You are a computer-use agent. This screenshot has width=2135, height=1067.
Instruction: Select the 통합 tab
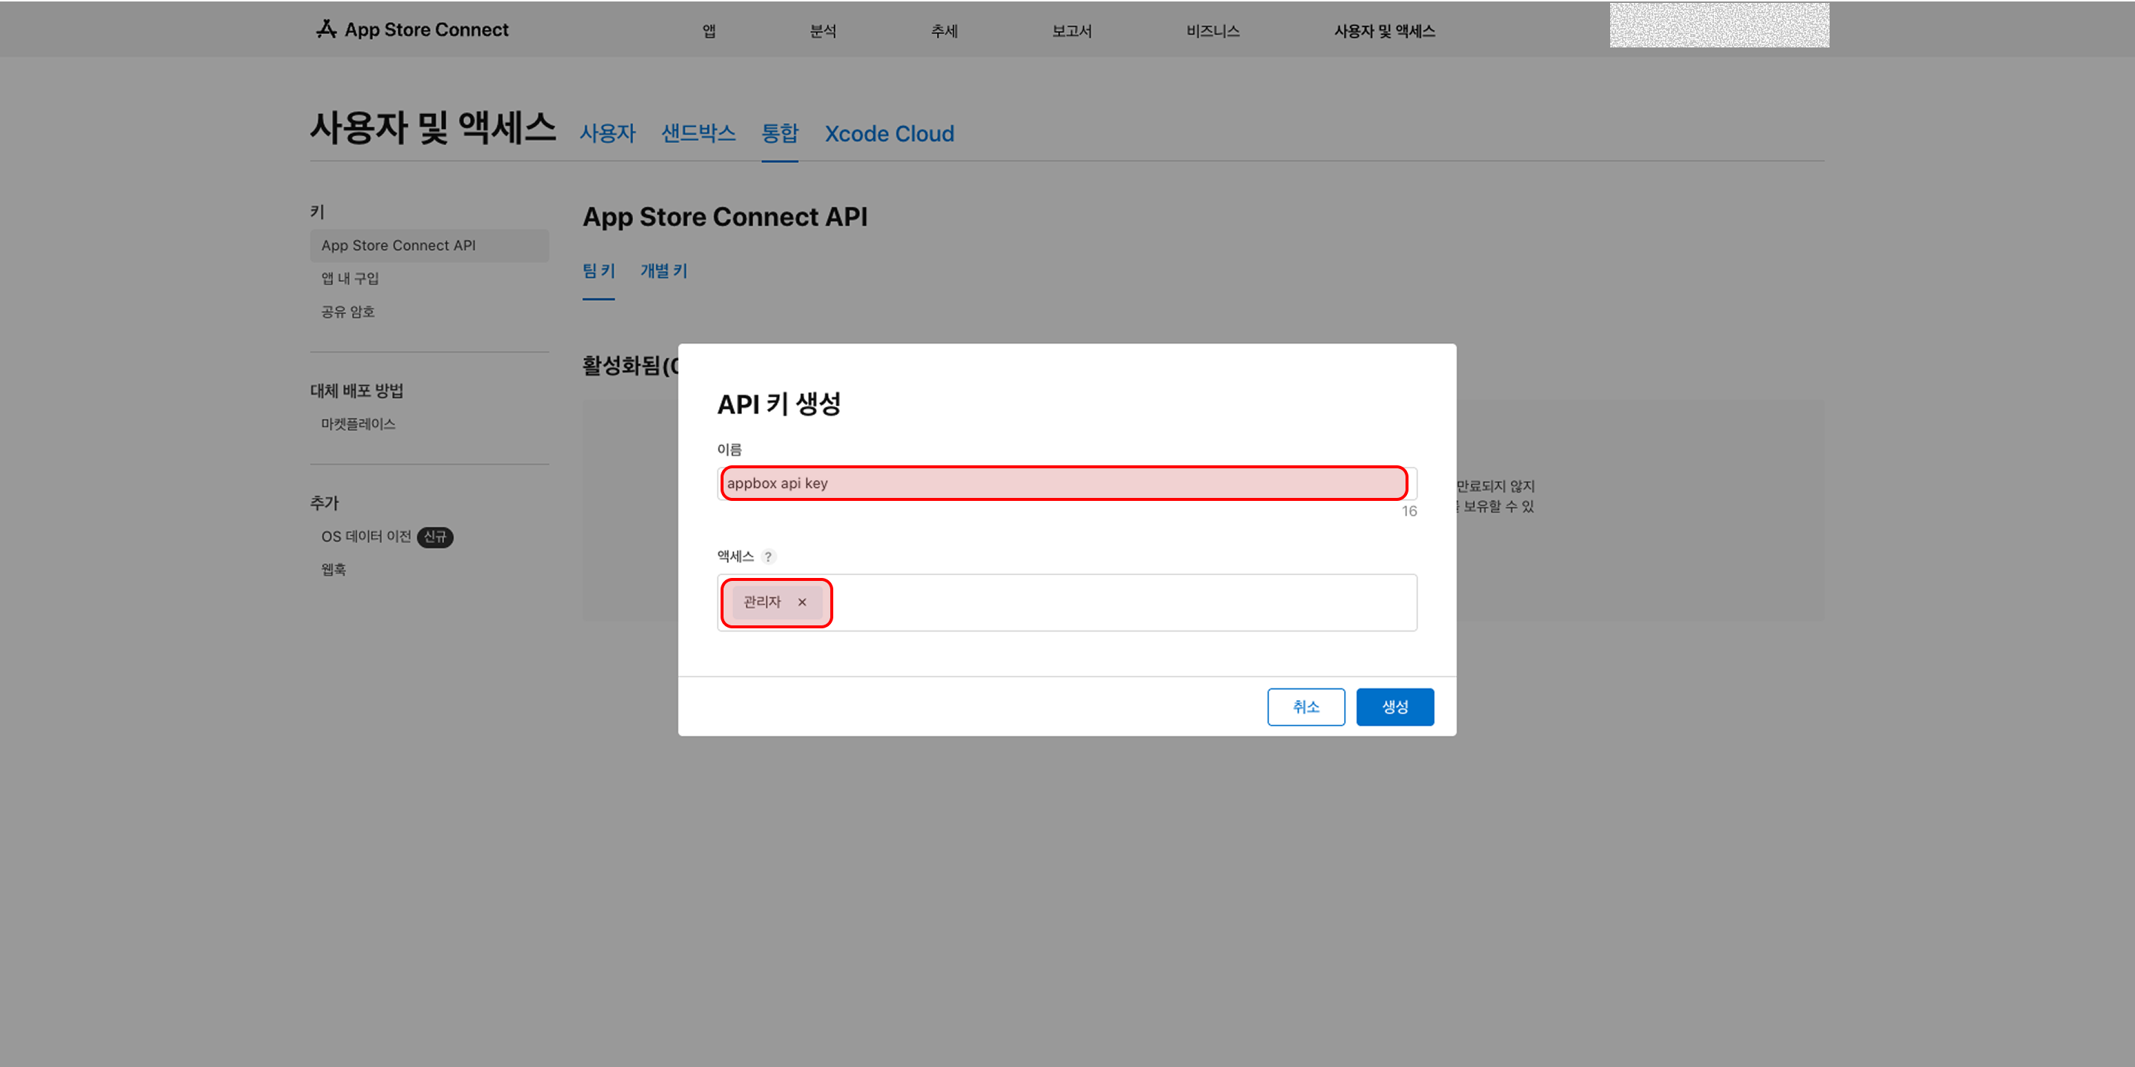point(779,133)
